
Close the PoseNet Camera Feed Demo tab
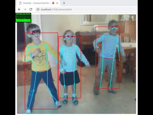(57, 3)
